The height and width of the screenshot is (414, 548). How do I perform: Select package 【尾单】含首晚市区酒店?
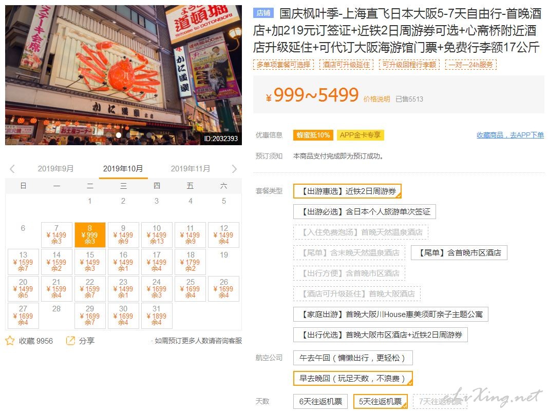459,253
